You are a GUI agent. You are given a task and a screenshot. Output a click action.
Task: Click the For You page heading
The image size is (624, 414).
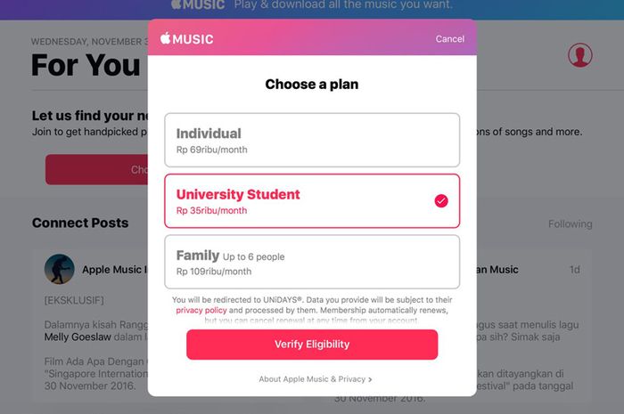click(86, 65)
